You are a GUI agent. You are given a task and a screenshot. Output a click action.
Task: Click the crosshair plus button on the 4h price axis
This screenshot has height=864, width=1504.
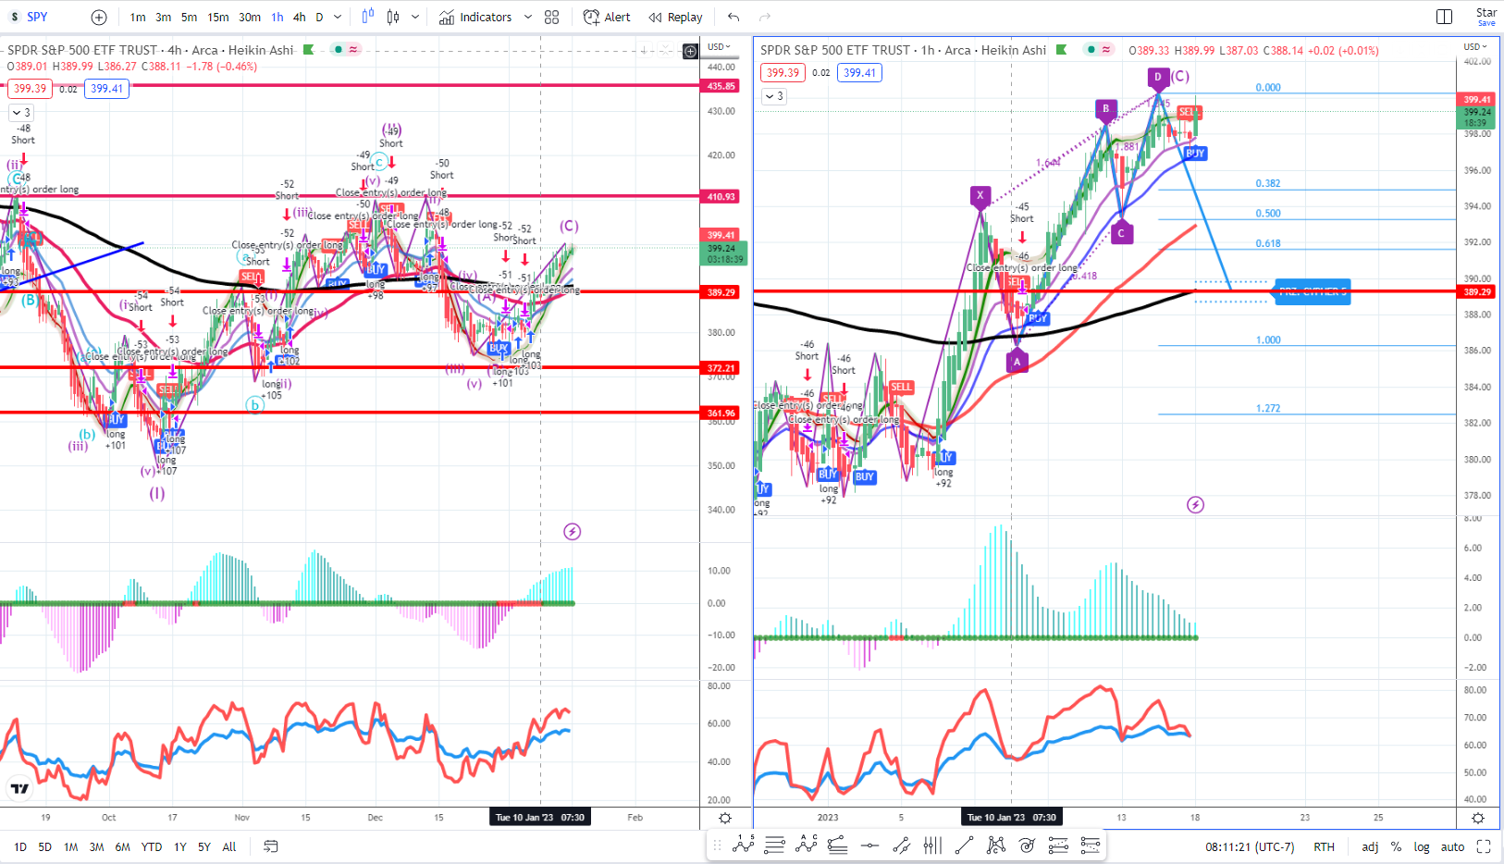[x=690, y=52]
